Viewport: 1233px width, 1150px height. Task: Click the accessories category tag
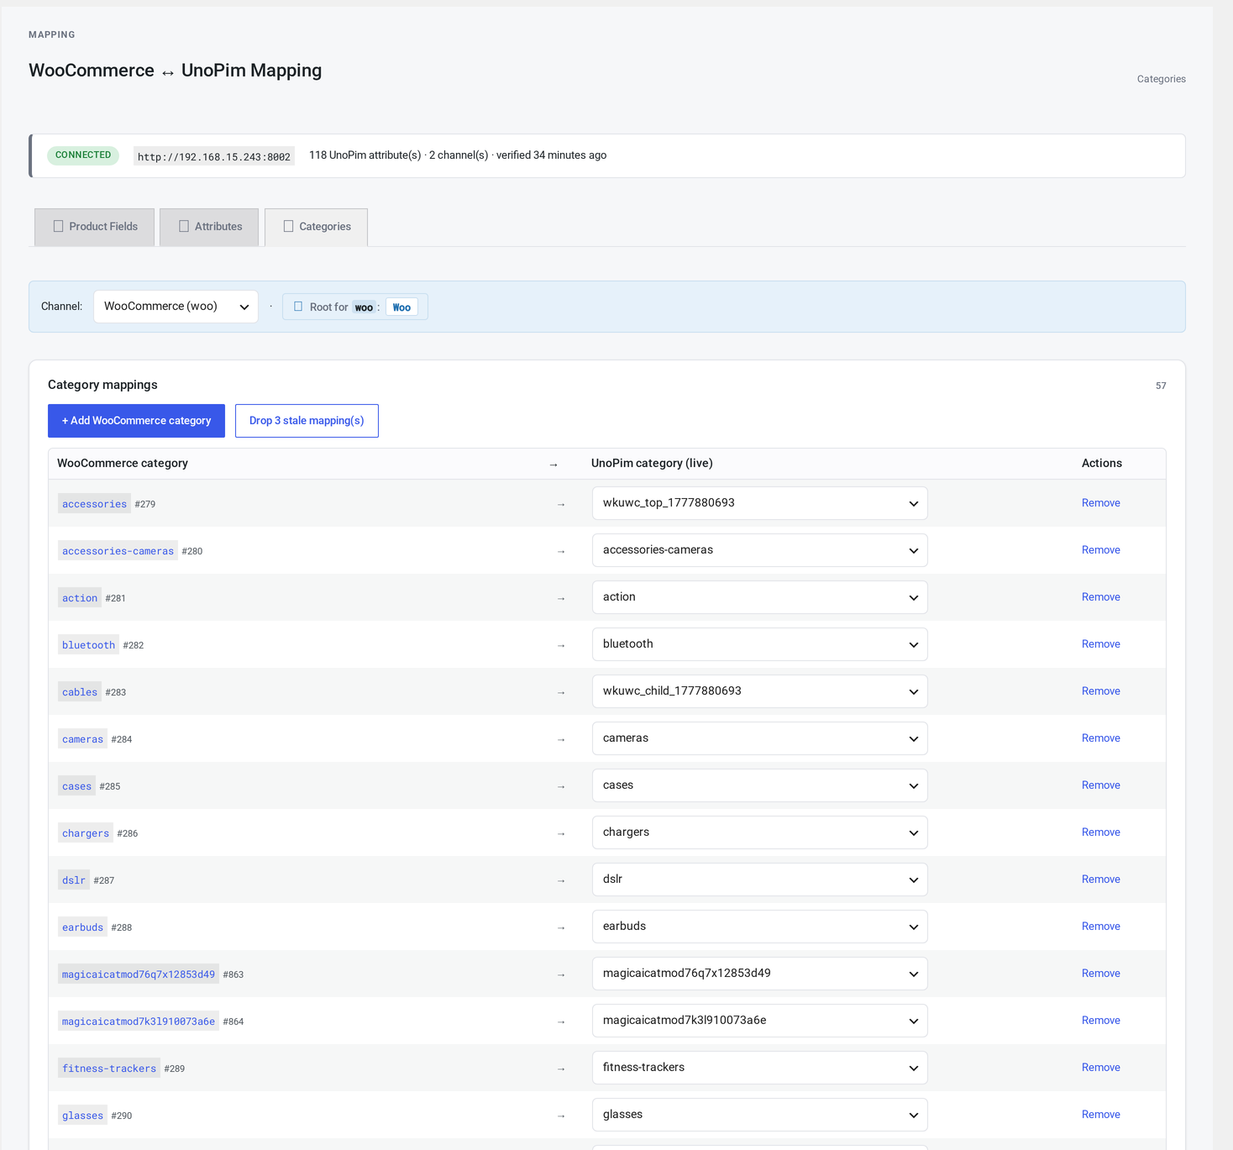(x=94, y=504)
